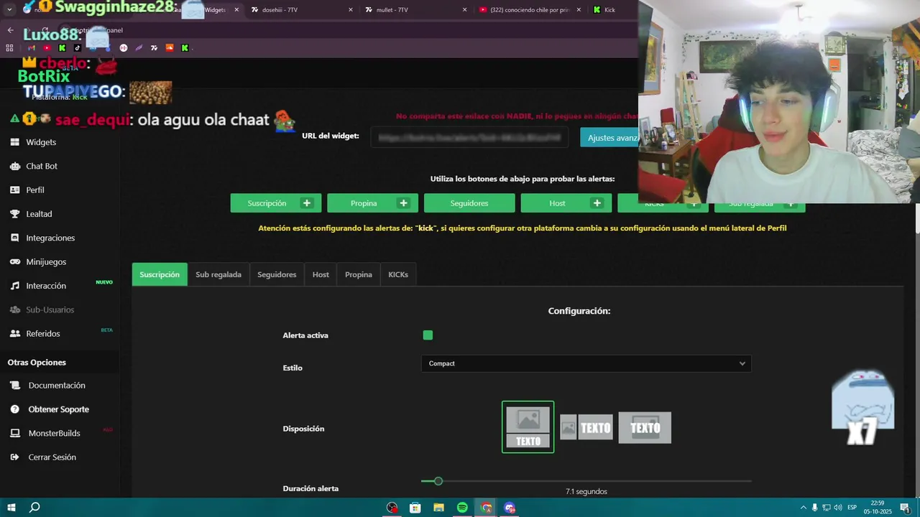Select image-above-text Disposición layout
Screen dimensions: 920x517
(528, 427)
